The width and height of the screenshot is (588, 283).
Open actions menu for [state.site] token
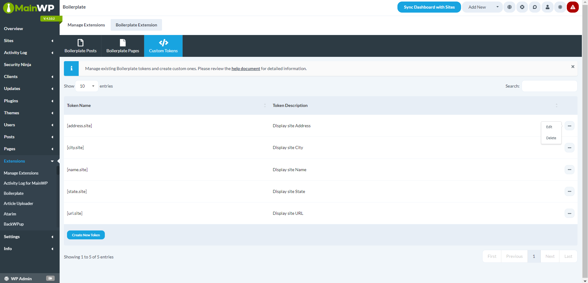[x=569, y=191]
